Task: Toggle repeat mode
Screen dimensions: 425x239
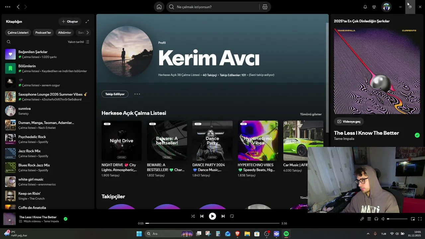Action: coord(232,216)
